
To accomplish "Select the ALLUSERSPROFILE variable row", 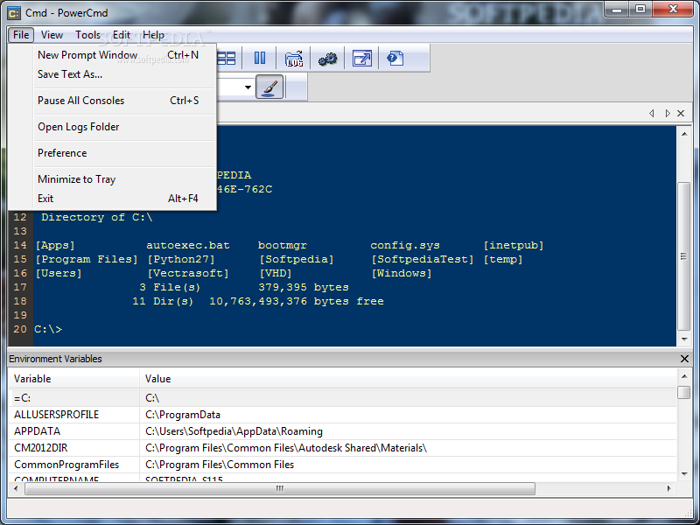I will pos(342,415).
